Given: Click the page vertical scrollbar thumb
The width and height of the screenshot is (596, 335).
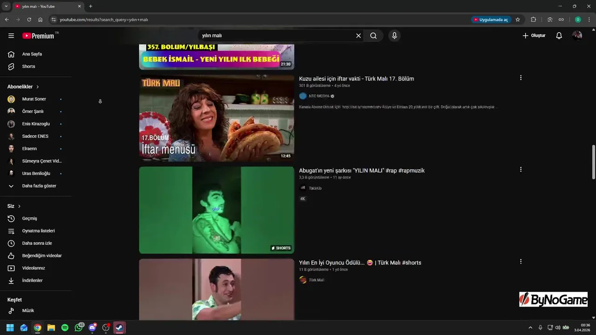Looking at the screenshot, I should (x=593, y=162).
